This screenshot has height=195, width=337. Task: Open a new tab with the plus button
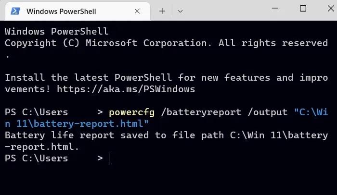click(162, 11)
